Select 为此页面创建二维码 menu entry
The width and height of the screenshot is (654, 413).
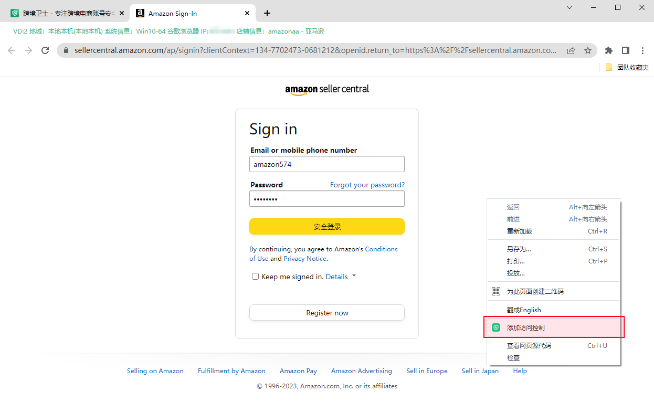[x=554, y=291]
